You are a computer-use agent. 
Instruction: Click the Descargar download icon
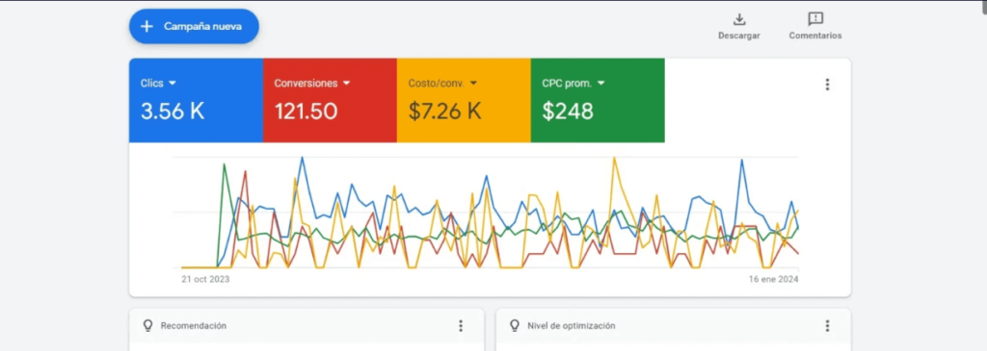click(x=739, y=19)
